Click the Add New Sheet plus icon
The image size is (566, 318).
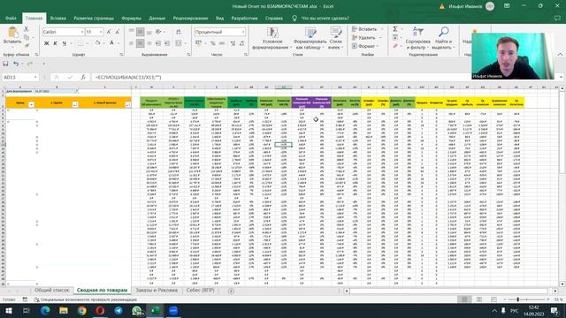click(231, 291)
